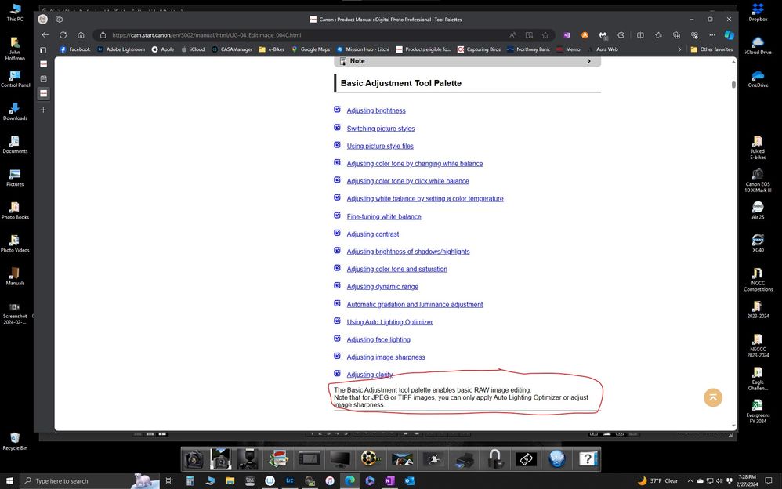
Task: Toggle the checkmark beside Adjusting clarity
Action: coord(338,374)
